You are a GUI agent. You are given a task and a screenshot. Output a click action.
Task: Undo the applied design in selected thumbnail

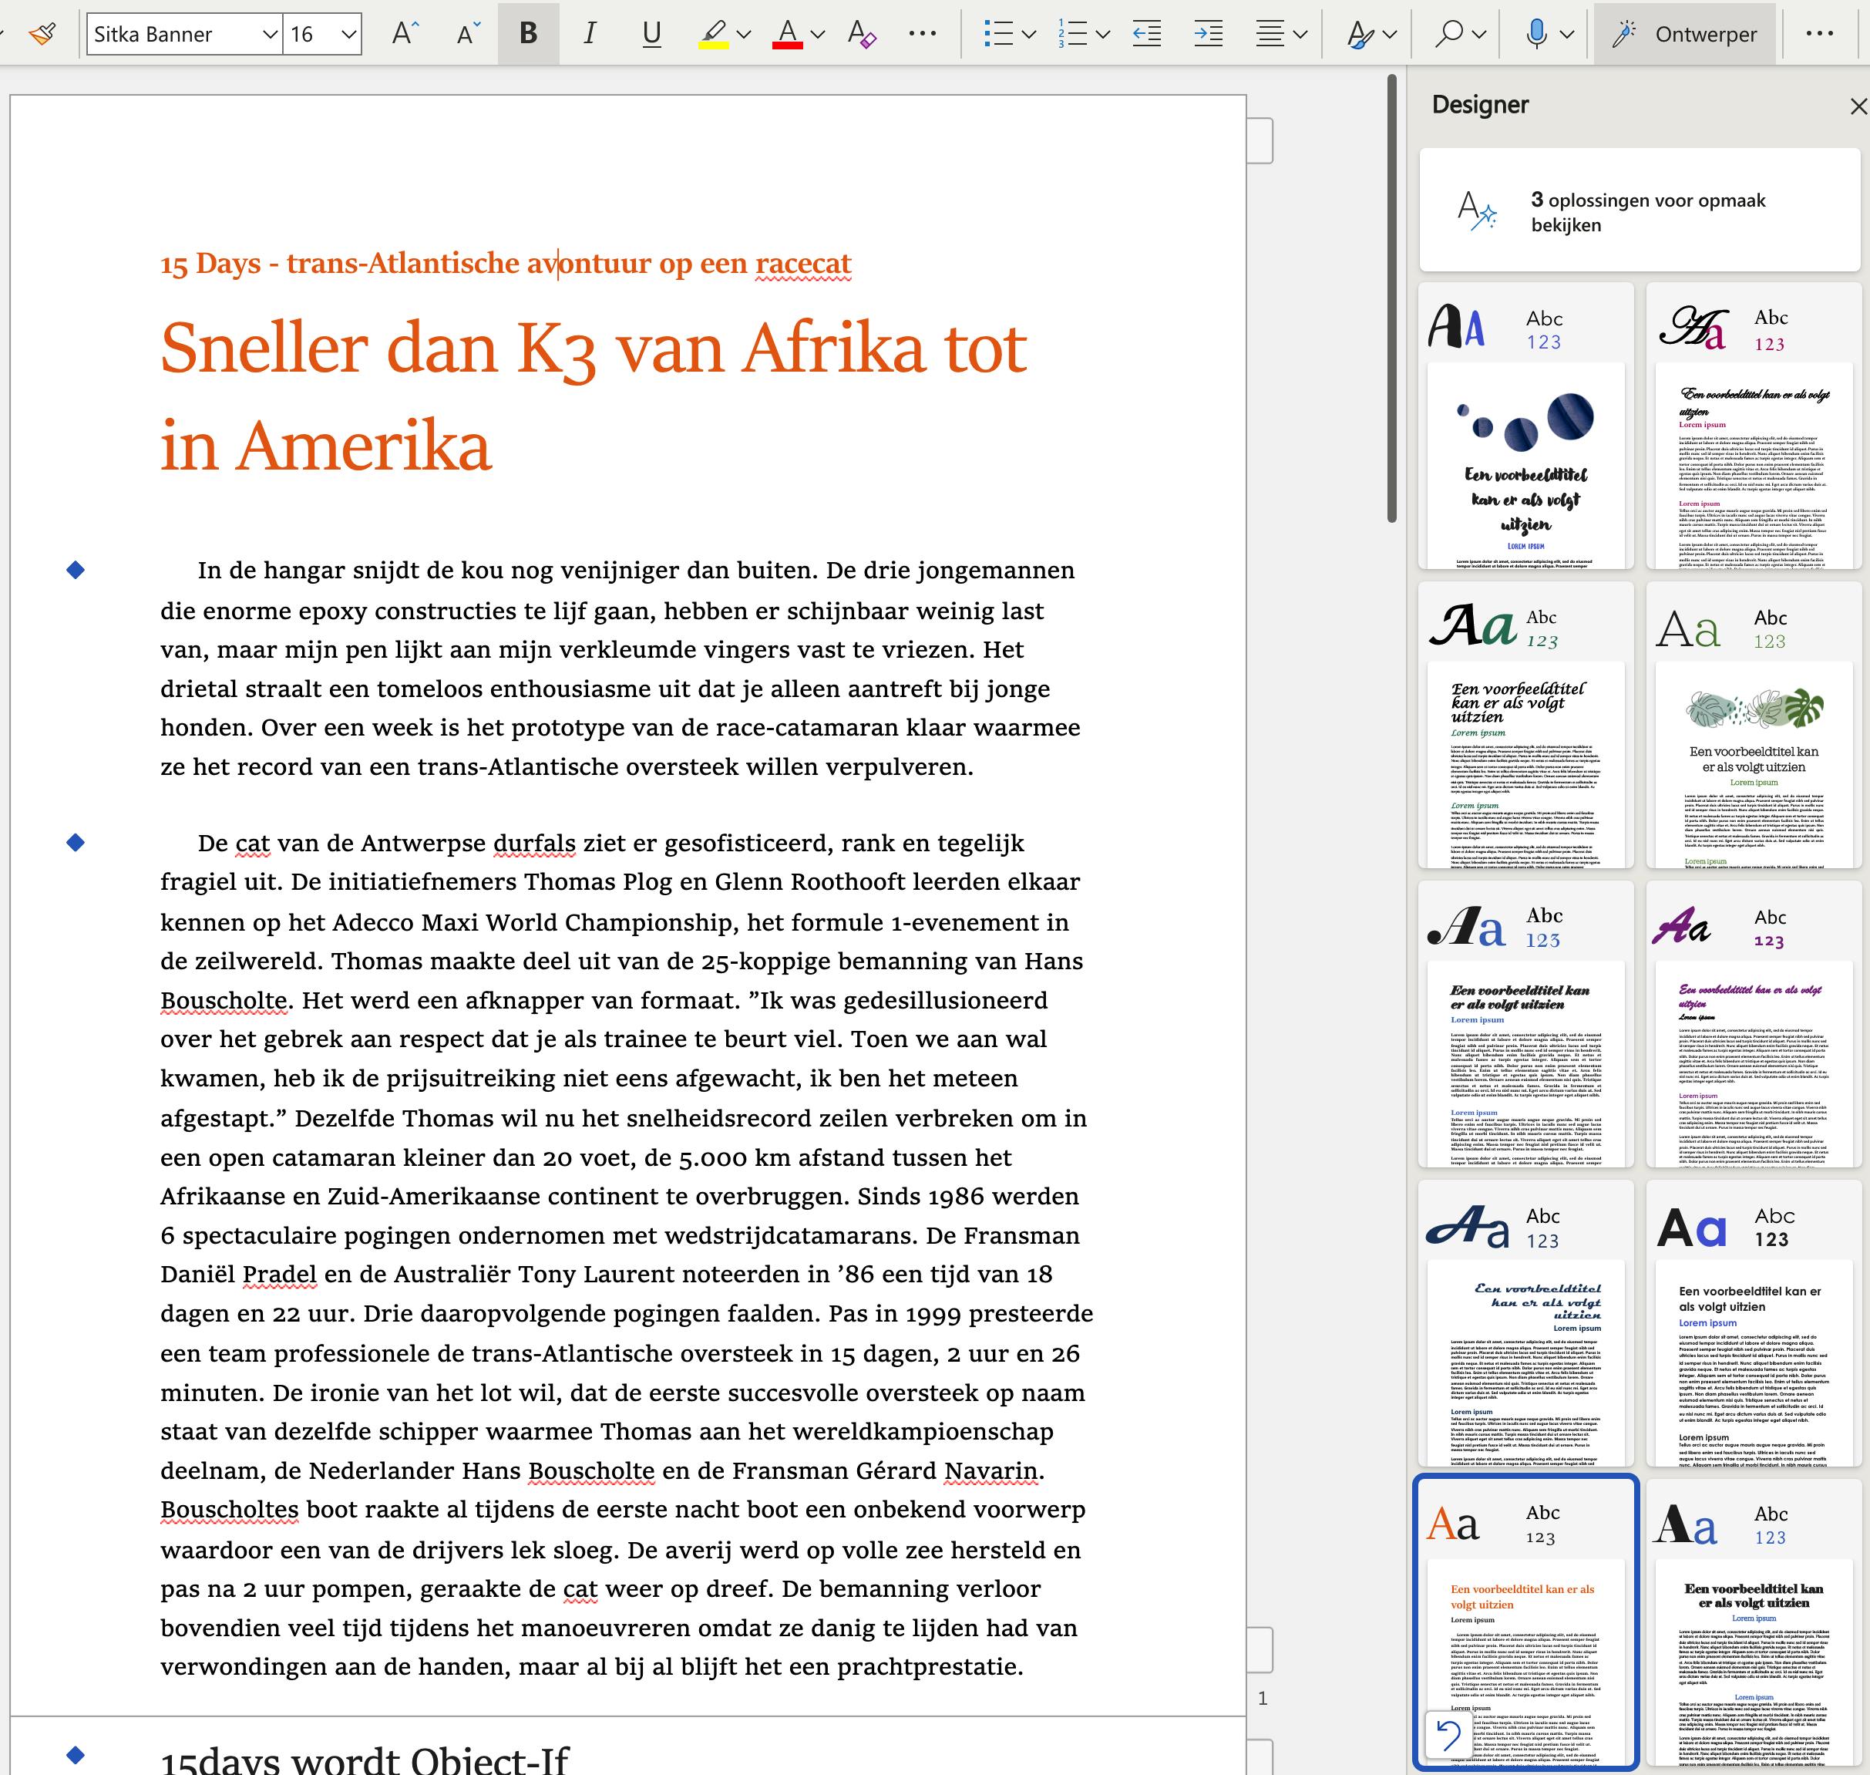point(1448,1735)
